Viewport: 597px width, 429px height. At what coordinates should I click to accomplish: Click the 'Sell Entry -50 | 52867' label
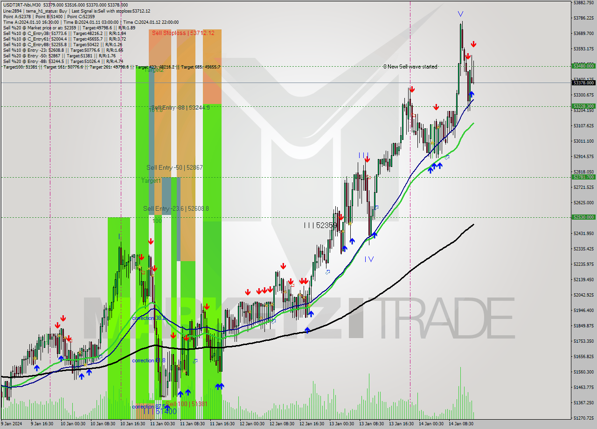tap(174, 167)
